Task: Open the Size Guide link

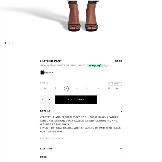Action: click(x=115, y=84)
